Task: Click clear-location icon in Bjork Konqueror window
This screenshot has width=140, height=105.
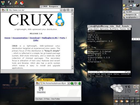Action: [37, 83]
